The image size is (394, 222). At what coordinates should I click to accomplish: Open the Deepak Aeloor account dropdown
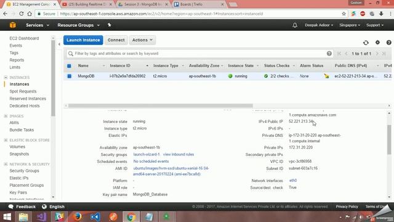[319, 25]
